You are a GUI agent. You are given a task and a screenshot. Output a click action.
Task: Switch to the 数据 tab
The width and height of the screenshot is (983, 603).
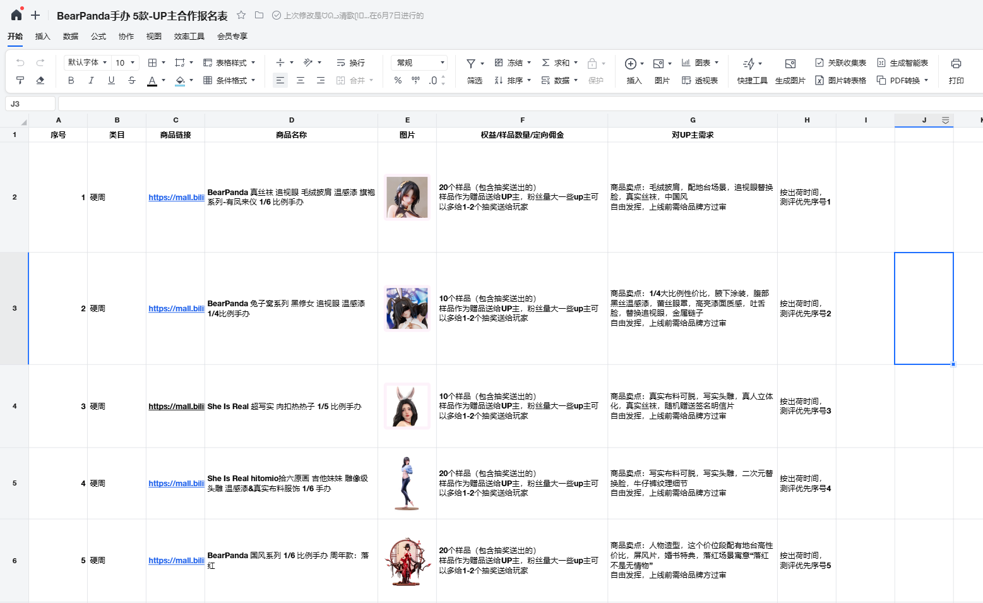pyautogui.click(x=71, y=36)
